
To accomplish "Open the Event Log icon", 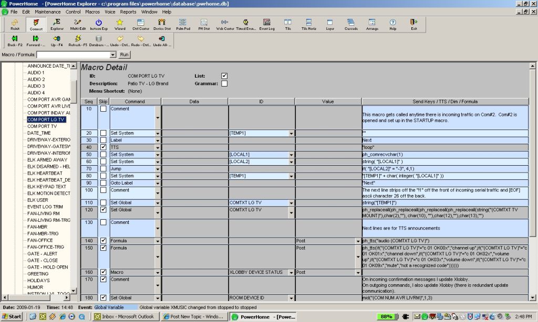I will (x=267, y=25).
